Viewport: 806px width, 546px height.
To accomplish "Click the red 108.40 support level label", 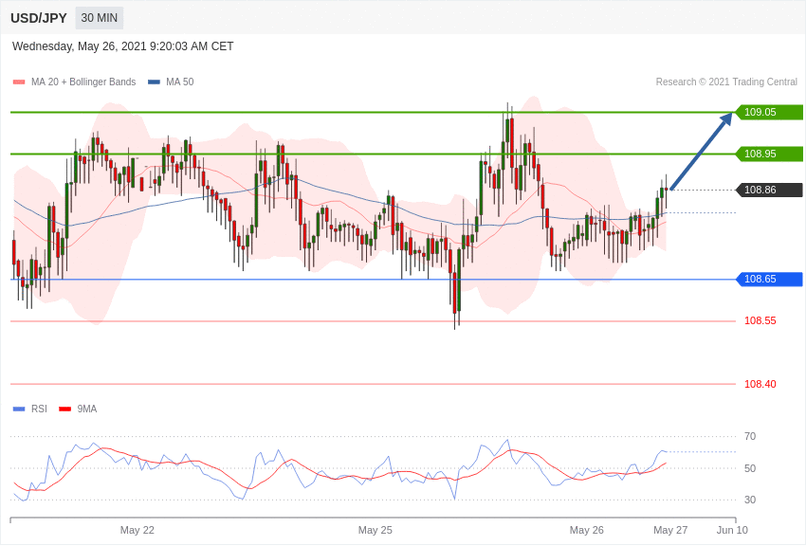I will [x=760, y=384].
